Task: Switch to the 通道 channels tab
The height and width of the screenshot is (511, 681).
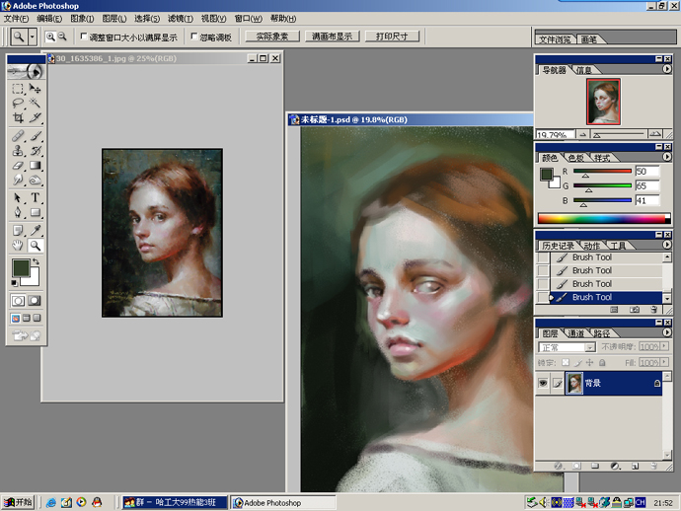Action: pyautogui.click(x=576, y=333)
